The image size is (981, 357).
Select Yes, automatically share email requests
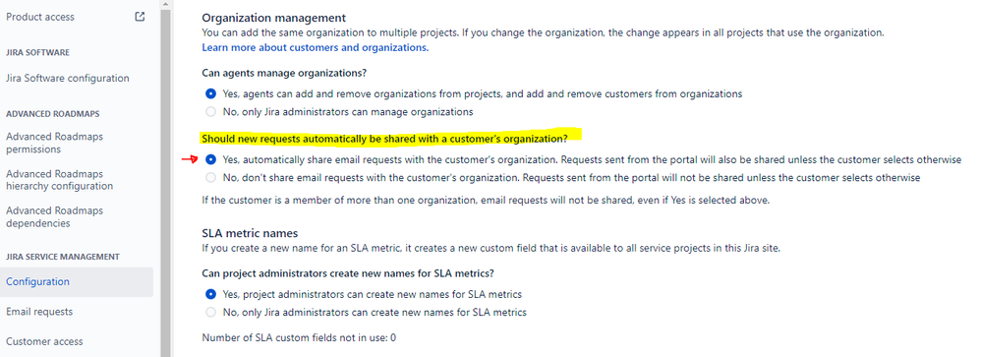click(x=210, y=159)
